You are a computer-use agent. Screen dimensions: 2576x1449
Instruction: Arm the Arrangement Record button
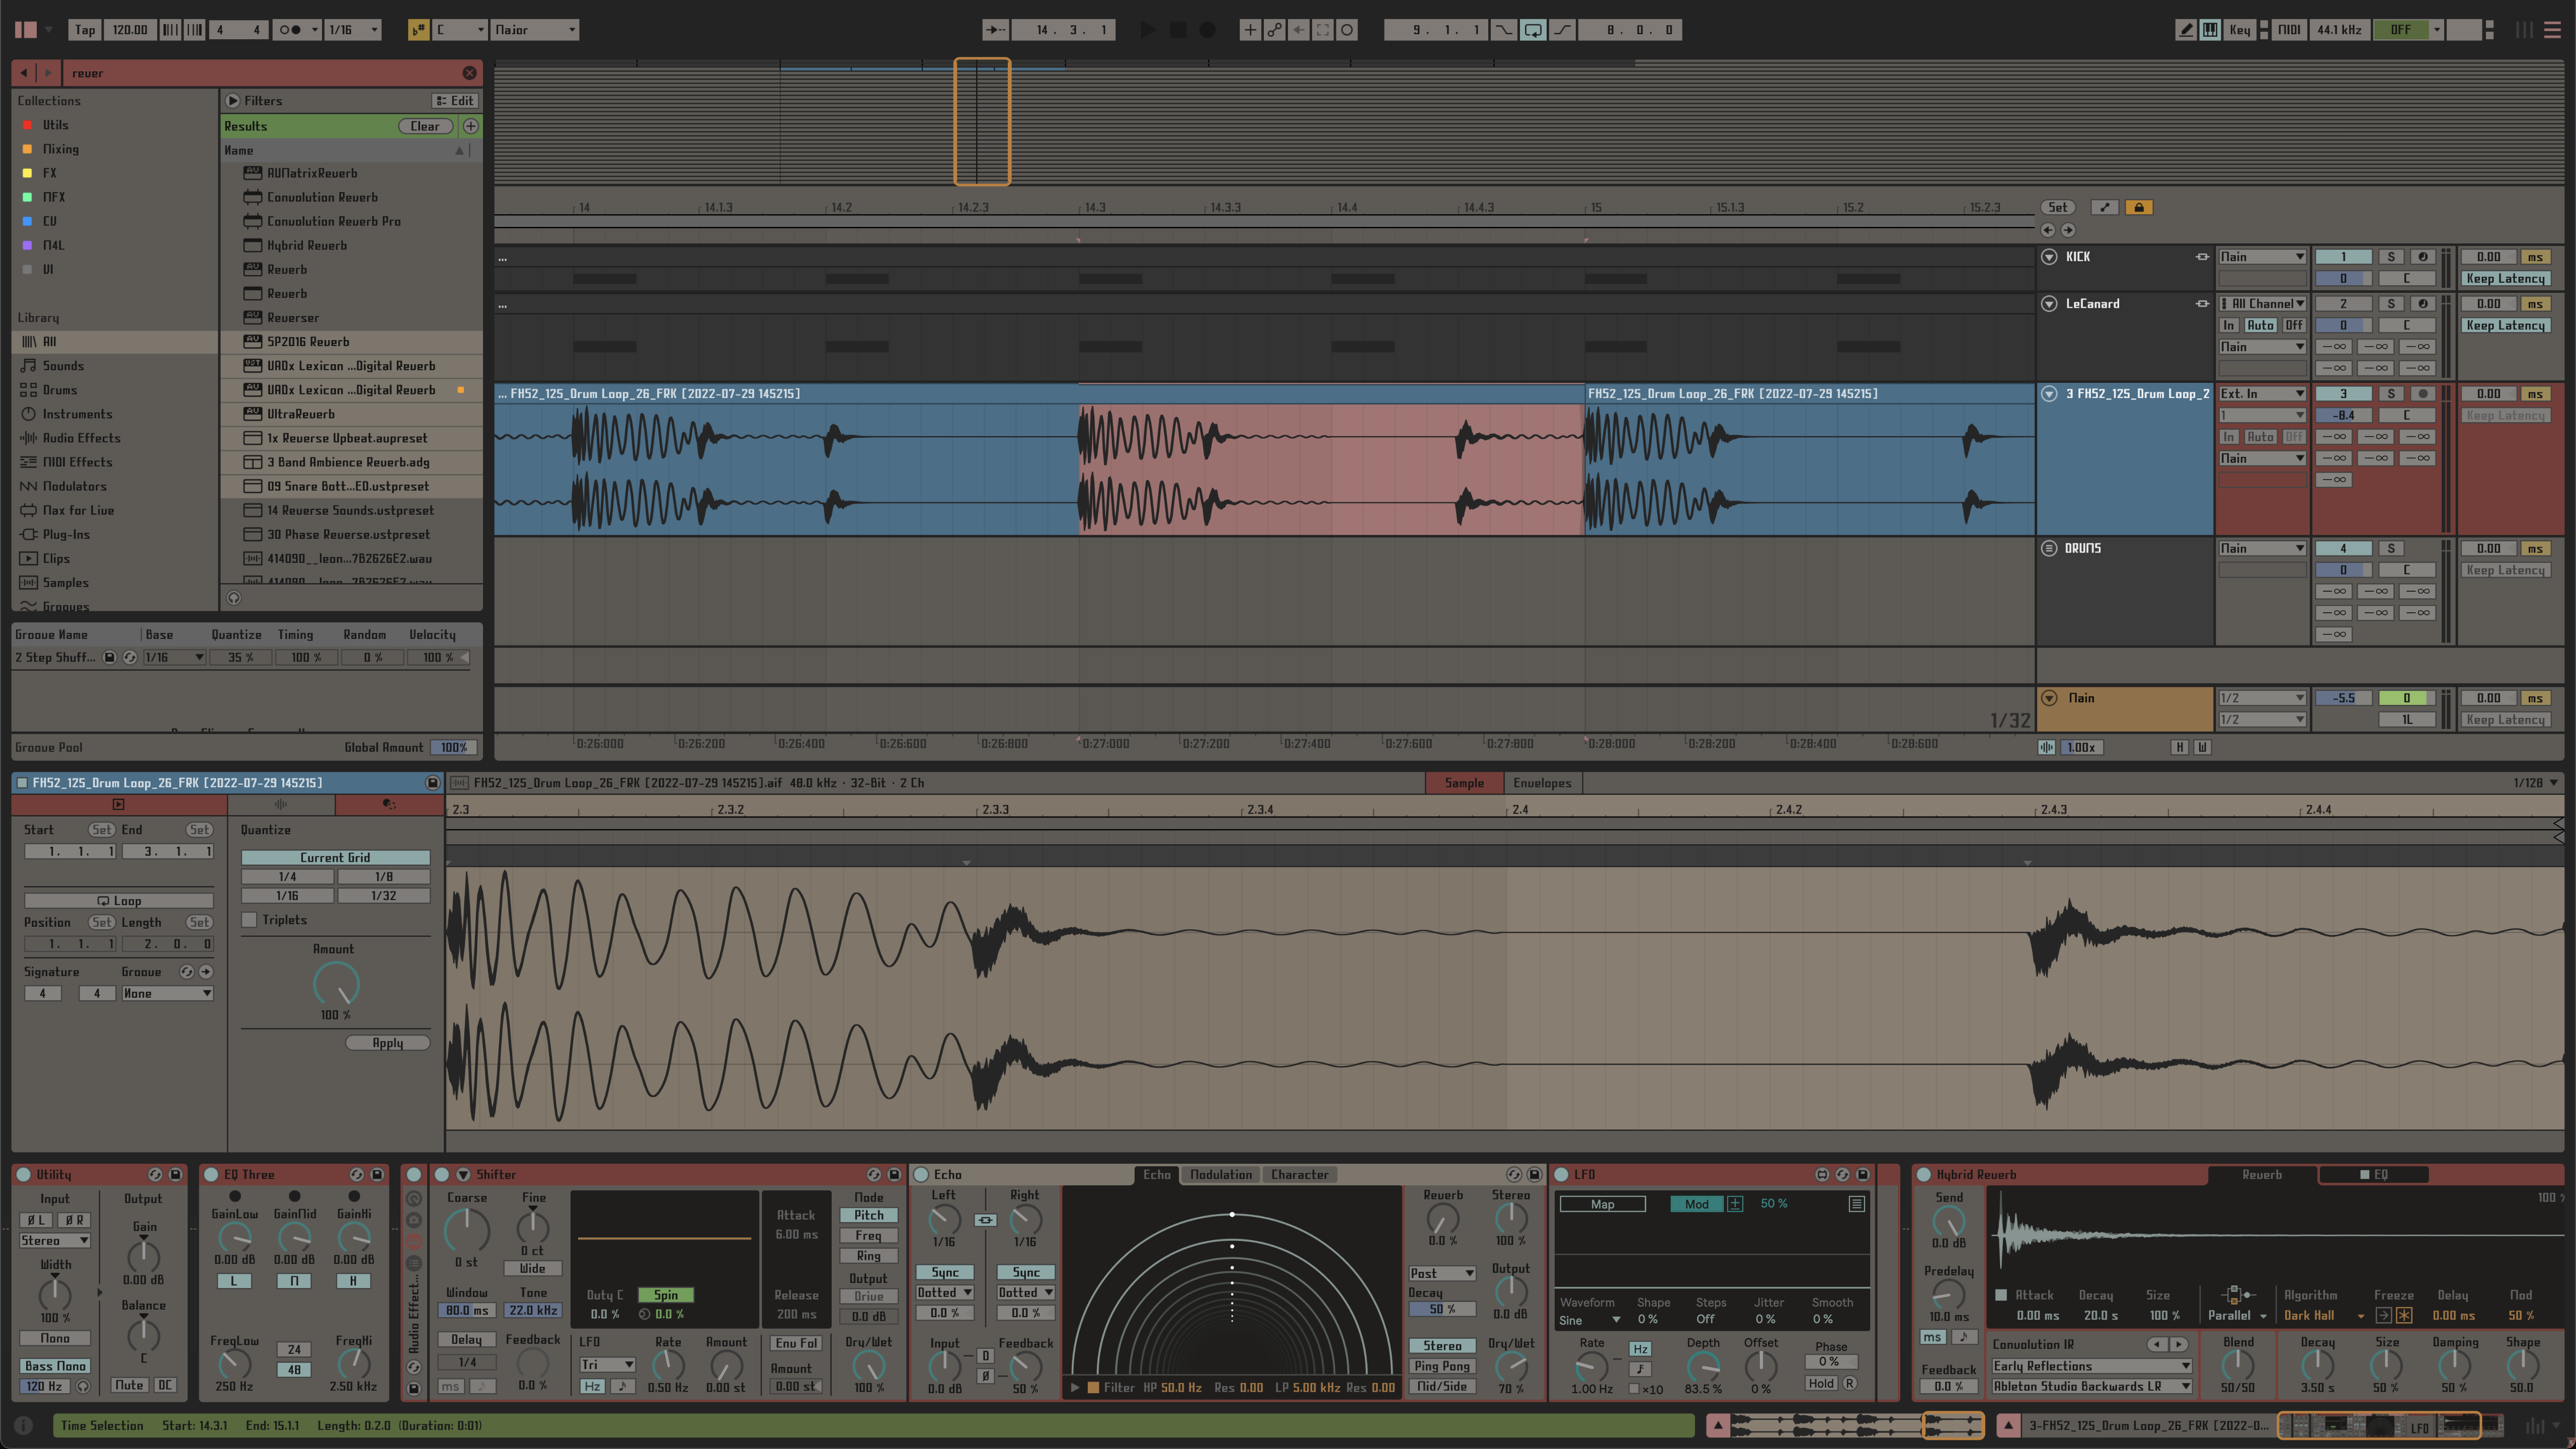(1207, 30)
